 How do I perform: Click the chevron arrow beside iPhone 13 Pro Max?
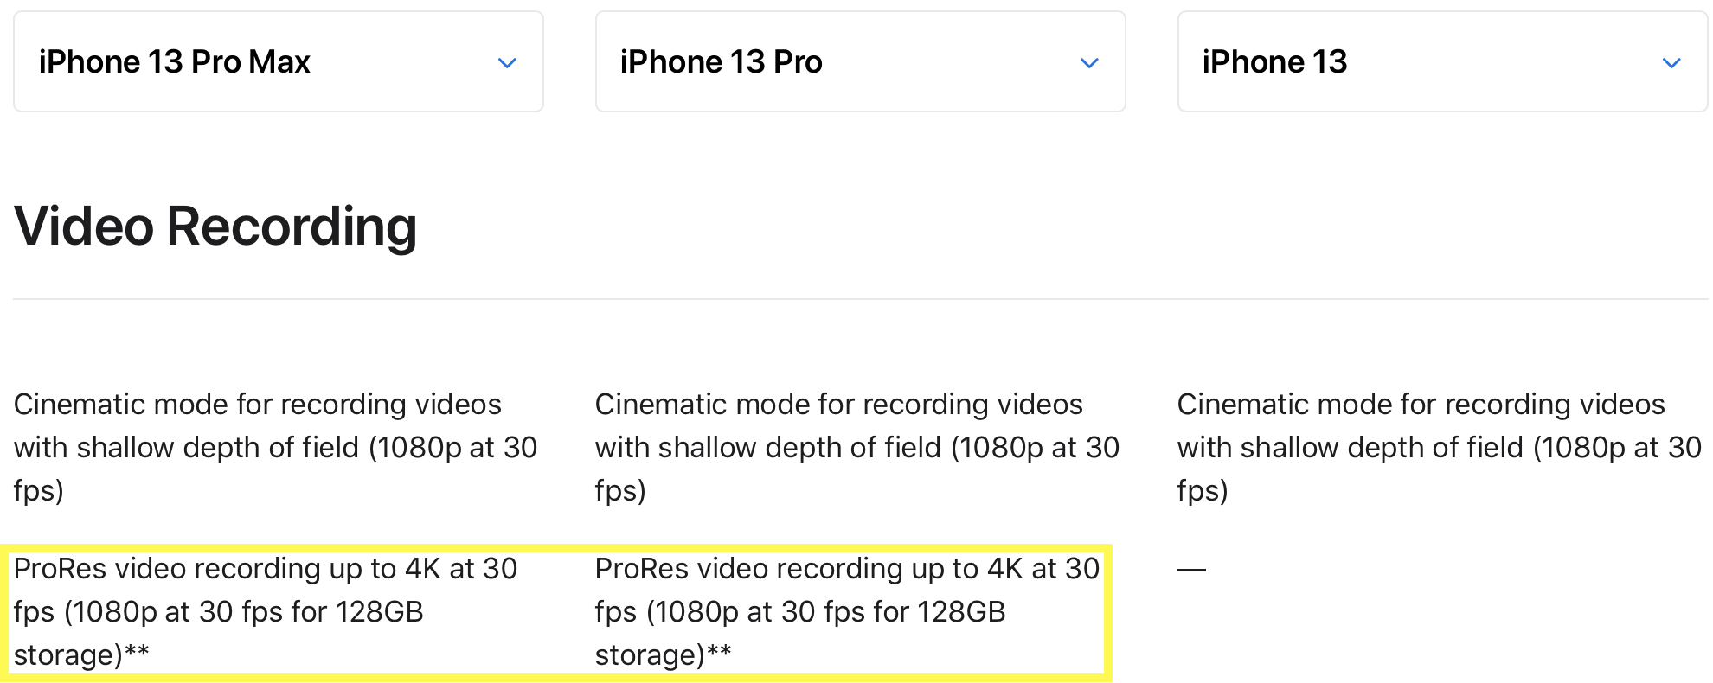coord(507,63)
